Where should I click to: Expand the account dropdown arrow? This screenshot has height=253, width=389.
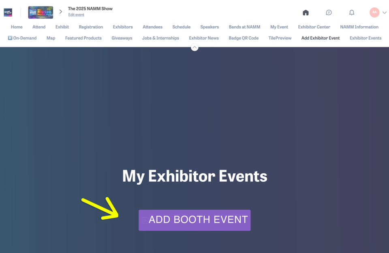[x=385, y=13]
